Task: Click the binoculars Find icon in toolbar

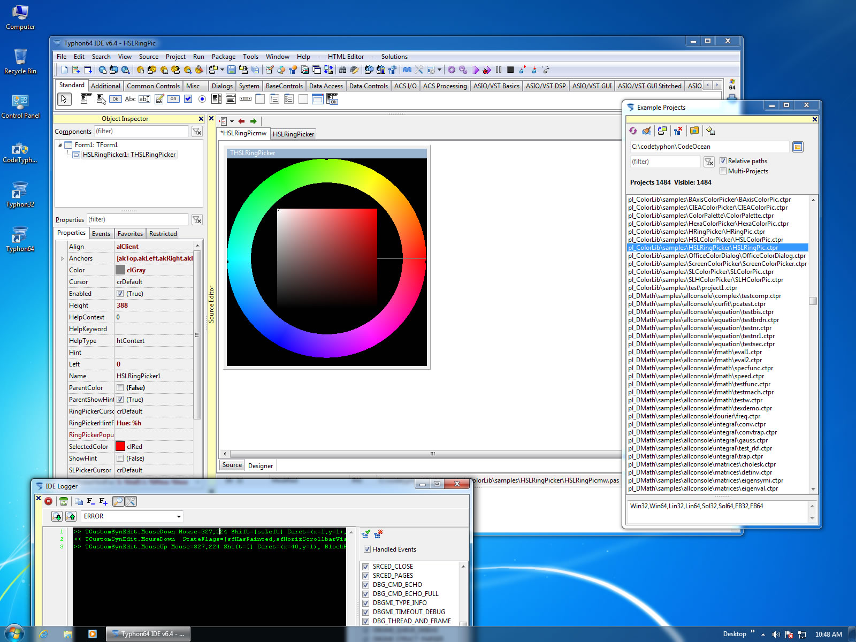Action: 342,70
